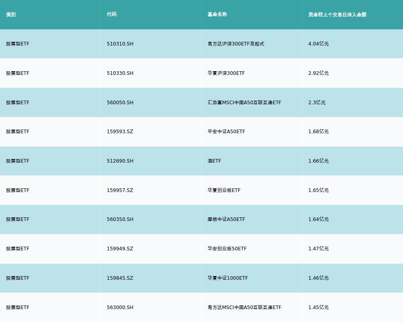This screenshot has width=403, height=322.
Task: Click the inflow amount 1.64亿元
Action: point(318,219)
